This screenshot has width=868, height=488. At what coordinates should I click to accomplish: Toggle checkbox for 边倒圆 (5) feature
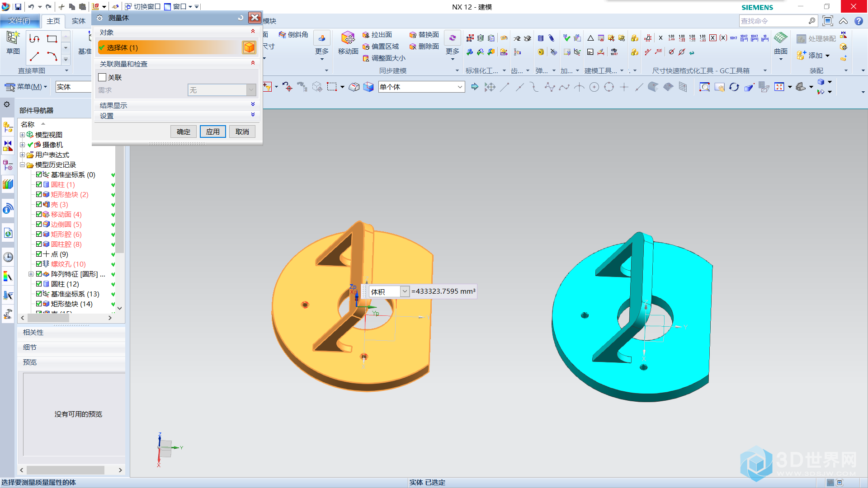click(39, 224)
